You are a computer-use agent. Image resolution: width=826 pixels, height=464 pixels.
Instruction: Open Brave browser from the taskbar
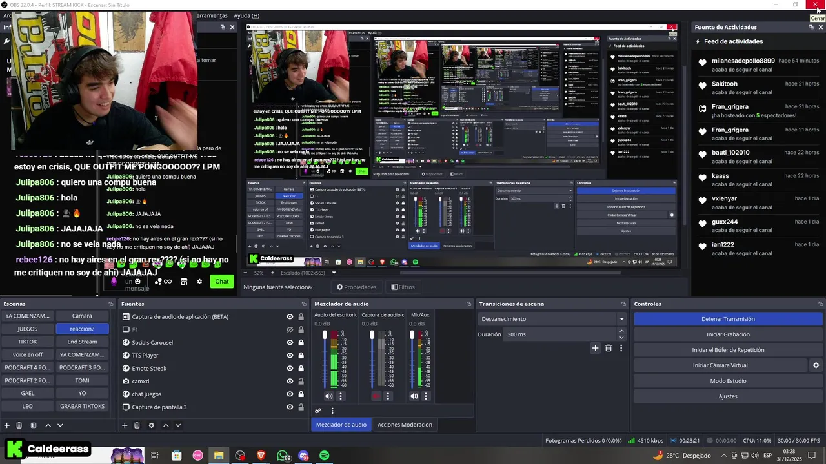point(261,456)
